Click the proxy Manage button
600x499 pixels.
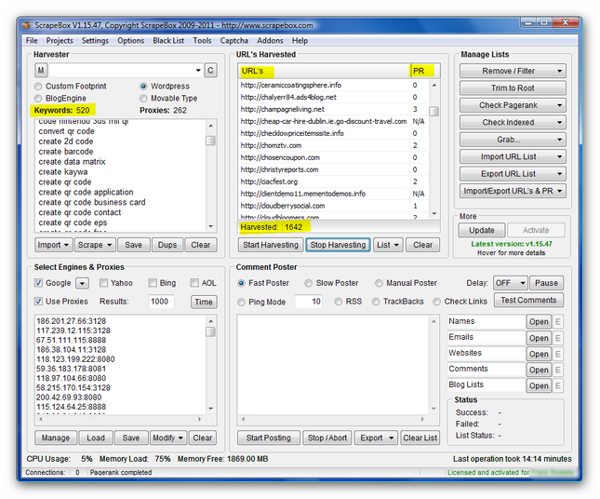[x=56, y=438]
